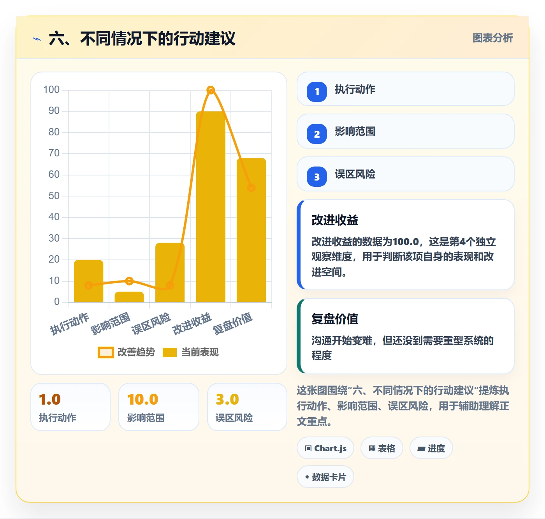Viewport: 545px width, 519px height.
Task: Click the 图表分析 label in header
Action: [492, 38]
